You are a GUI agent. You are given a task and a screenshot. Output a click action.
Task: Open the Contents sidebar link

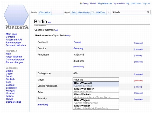coord(11,37)
